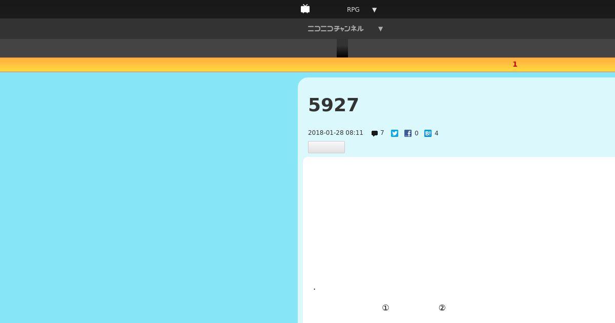Click the Hatena bookmark count 4
Screen dimensions: 615x323
tap(437, 133)
